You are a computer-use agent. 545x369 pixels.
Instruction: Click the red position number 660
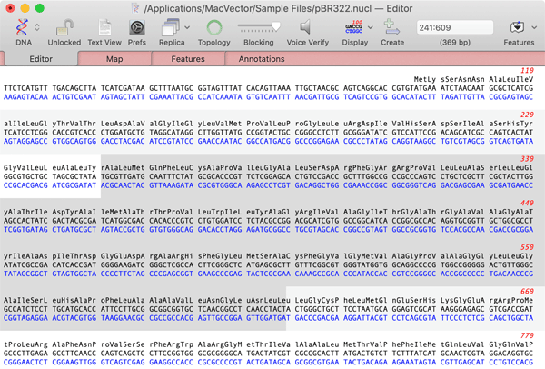click(527, 292)
